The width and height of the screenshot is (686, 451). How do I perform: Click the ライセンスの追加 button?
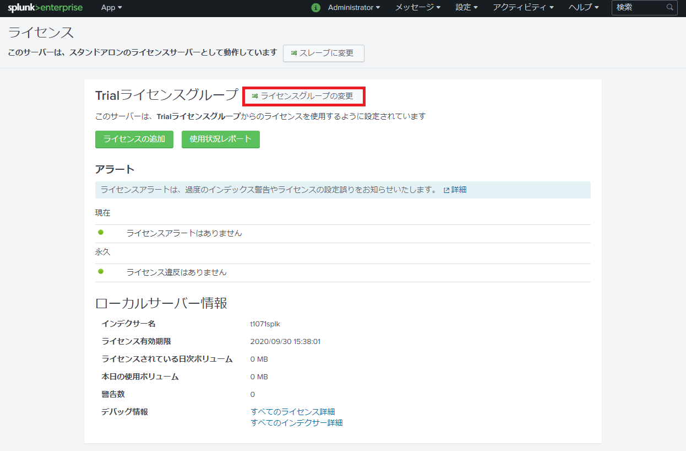[x=134, y=139]
